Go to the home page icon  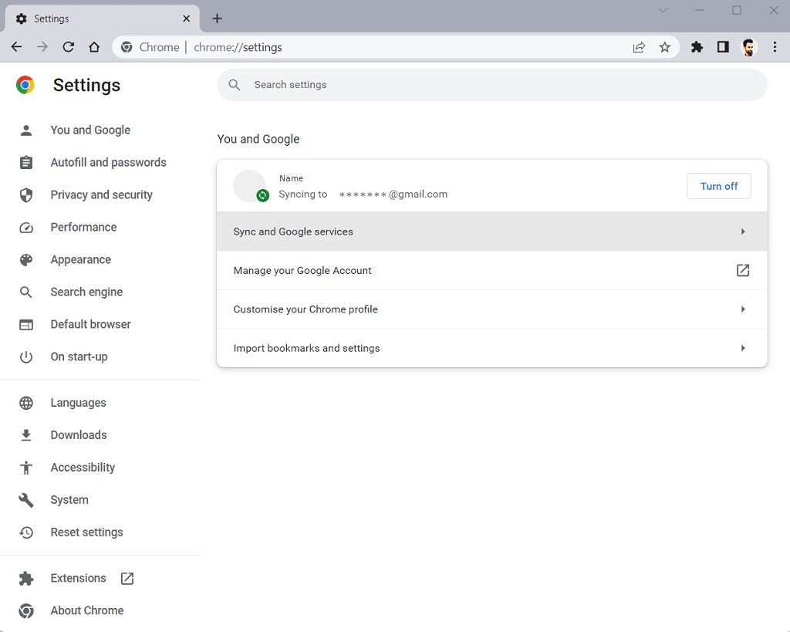pos(94,47)
